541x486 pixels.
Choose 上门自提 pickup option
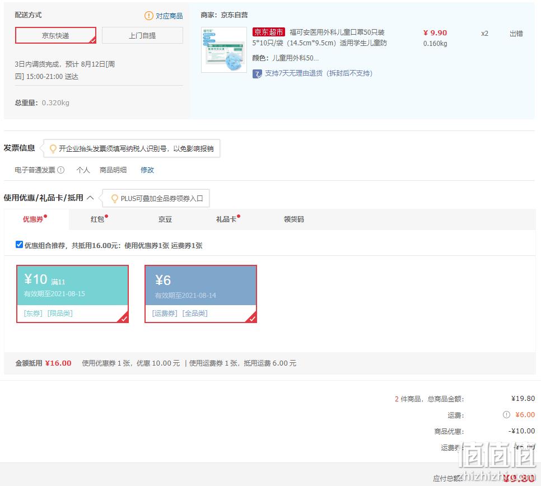142,35
